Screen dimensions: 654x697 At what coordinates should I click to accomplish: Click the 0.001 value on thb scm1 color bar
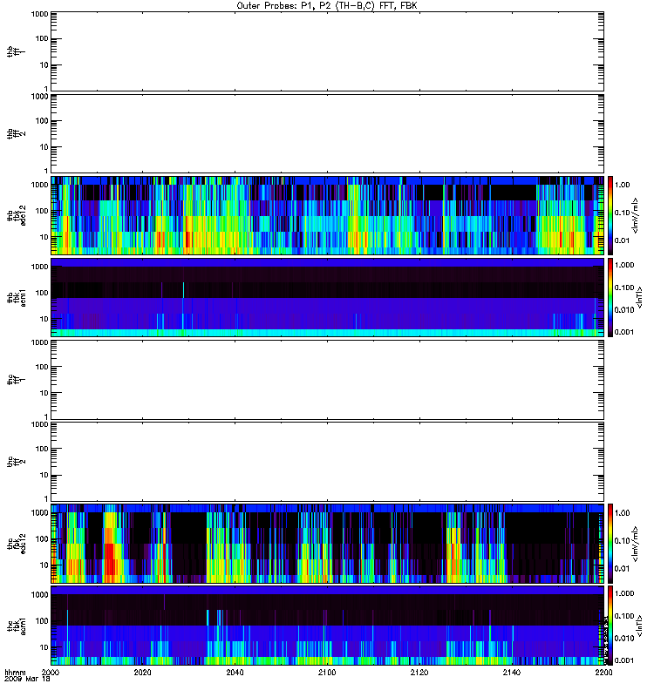tap(623, 332)
